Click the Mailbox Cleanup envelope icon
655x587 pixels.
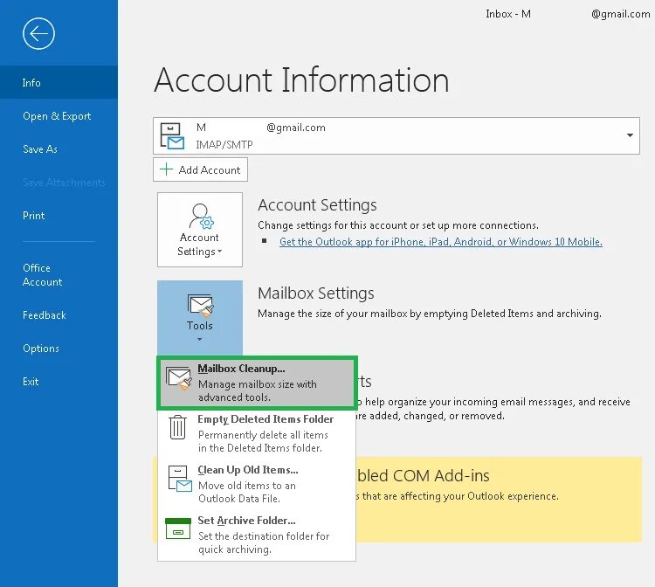point(179,378)
